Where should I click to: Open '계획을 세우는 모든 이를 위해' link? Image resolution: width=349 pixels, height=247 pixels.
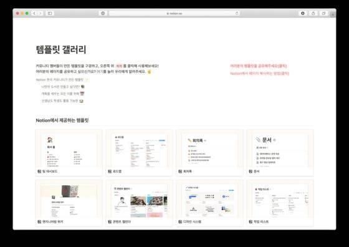click(x=60, y=94)
